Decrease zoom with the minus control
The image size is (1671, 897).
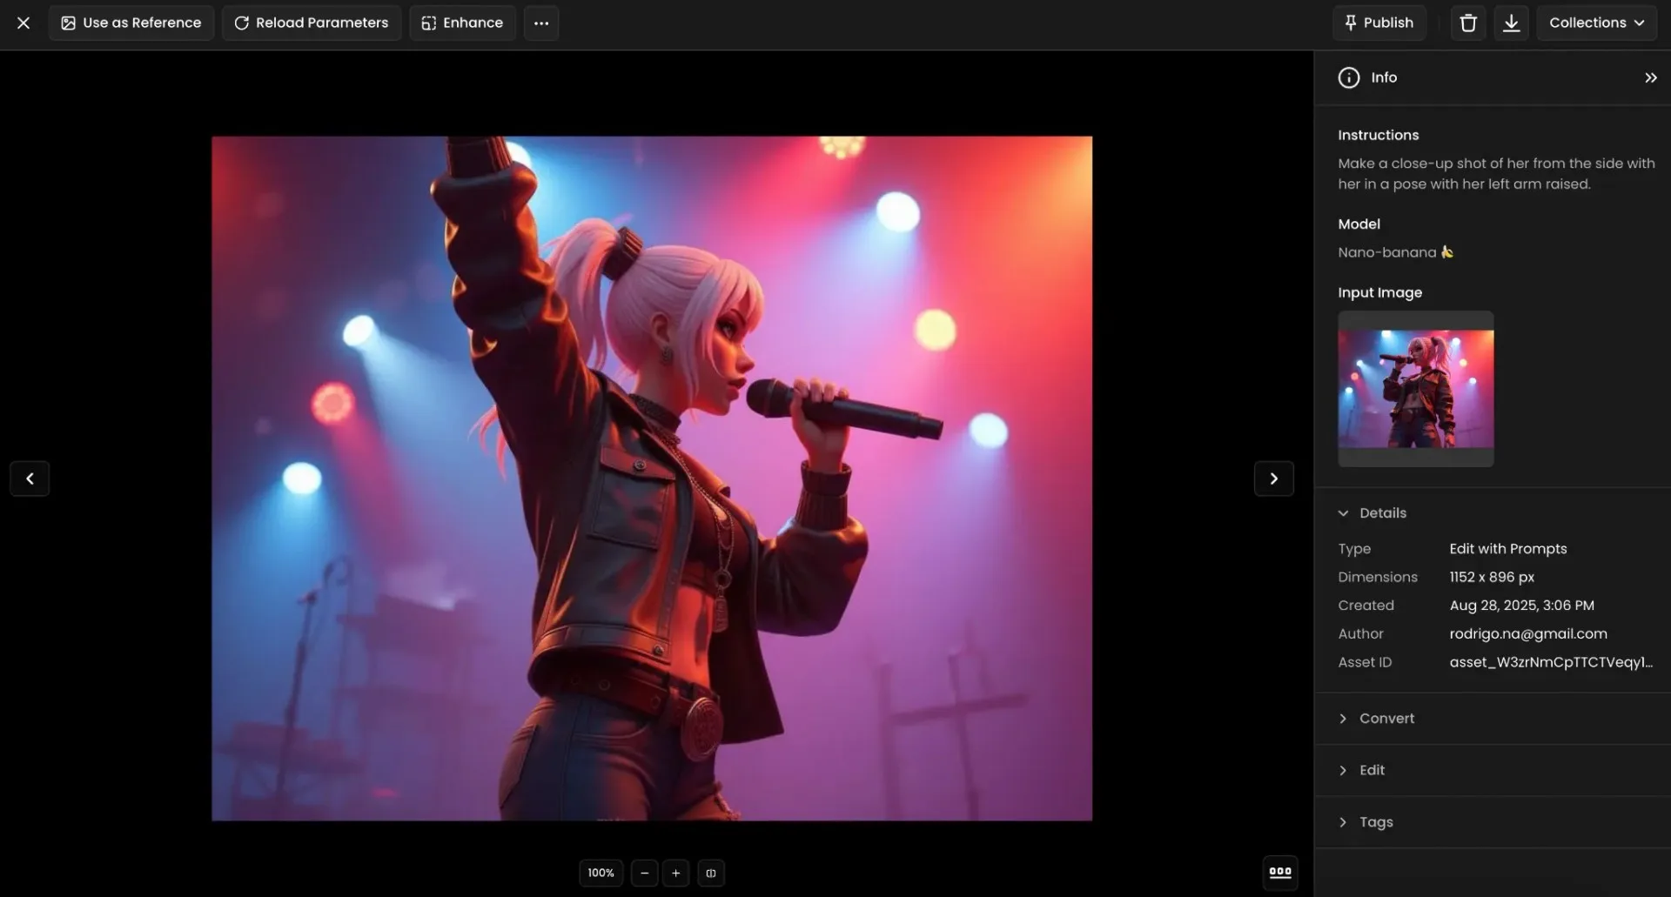click(x=644, y=873)
